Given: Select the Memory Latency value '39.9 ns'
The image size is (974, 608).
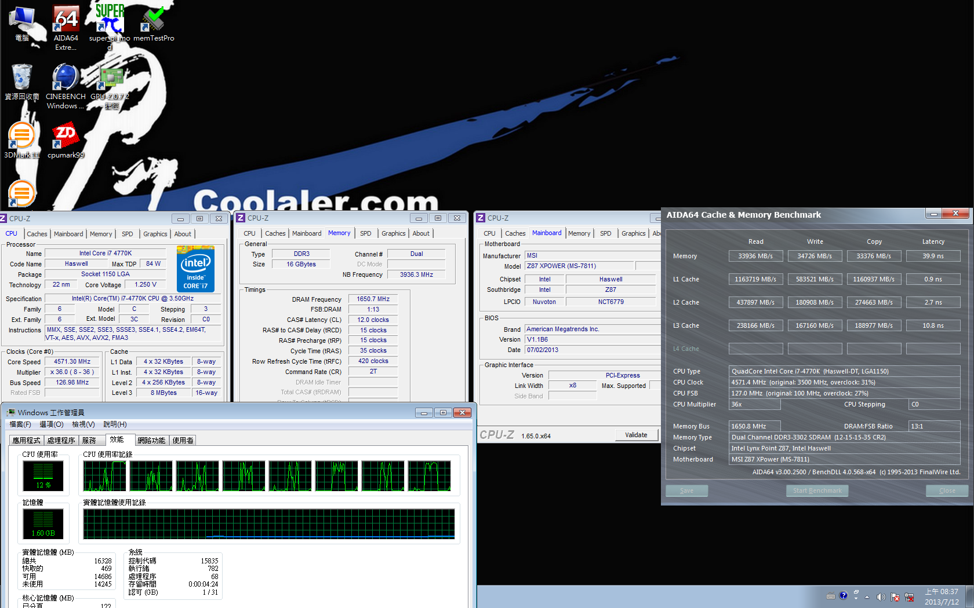Looking at the screenshot, I should pyautogui.click(x=933, y=256).
